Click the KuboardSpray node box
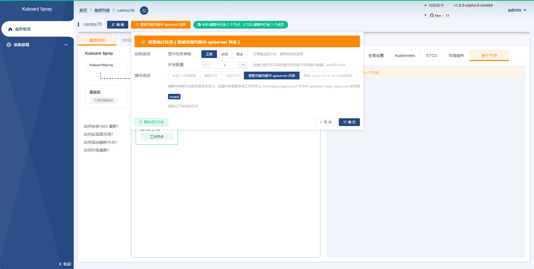The image size is (534, 269). [x=106, y=65]
